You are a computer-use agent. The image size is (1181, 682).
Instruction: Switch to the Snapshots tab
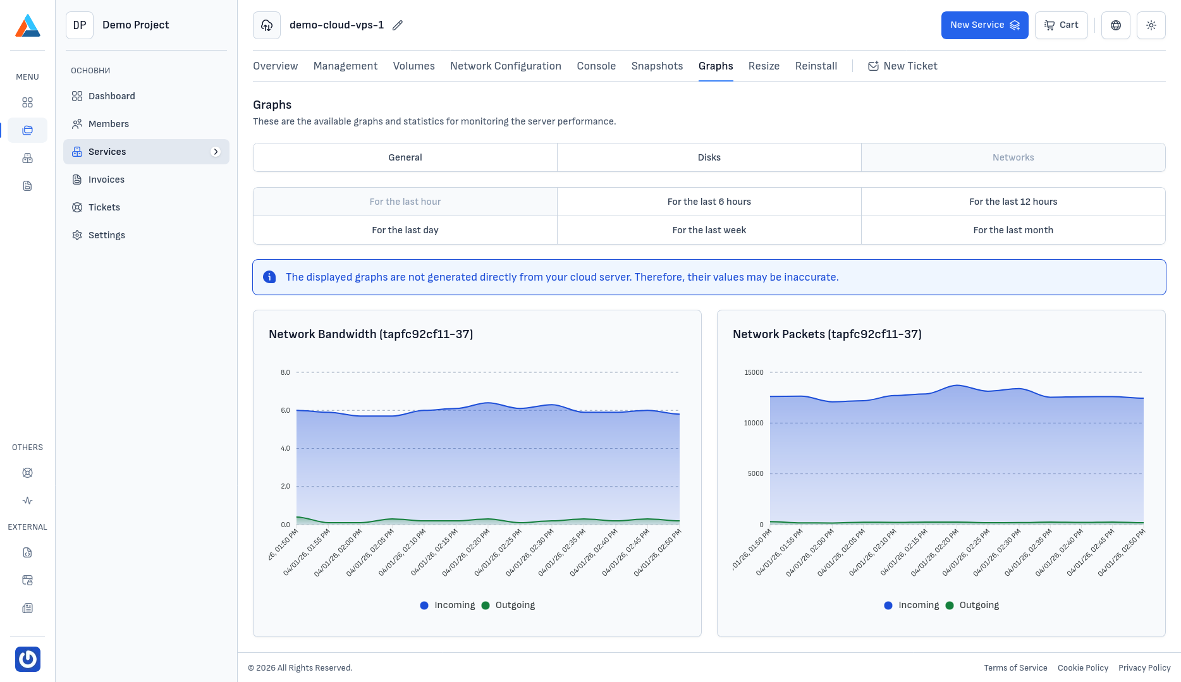coord(657,66)
